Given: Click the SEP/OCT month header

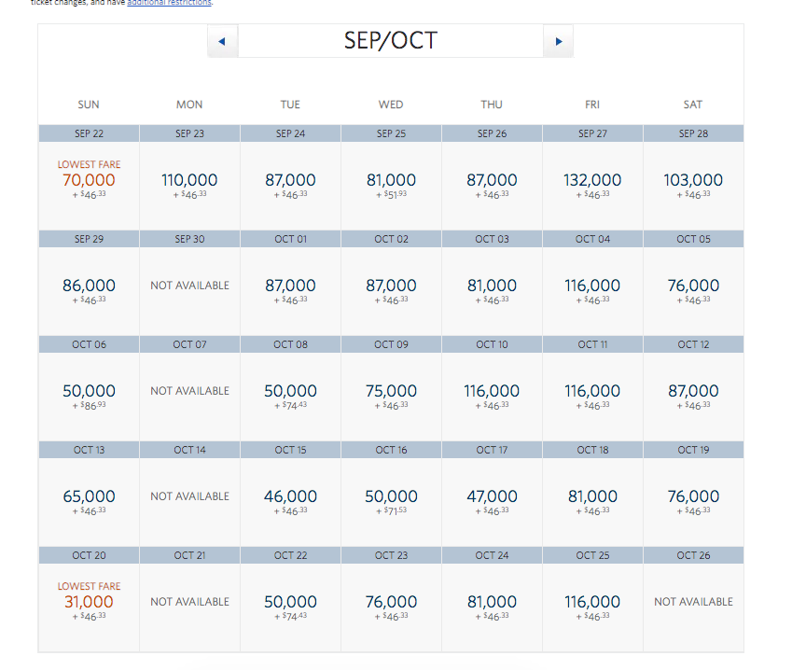Looking at the screenshot, I should tap(390, 41).
